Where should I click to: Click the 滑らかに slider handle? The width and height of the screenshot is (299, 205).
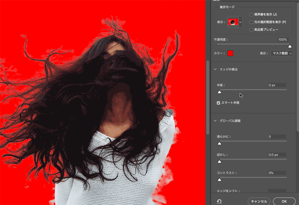(x=219, y=143)
